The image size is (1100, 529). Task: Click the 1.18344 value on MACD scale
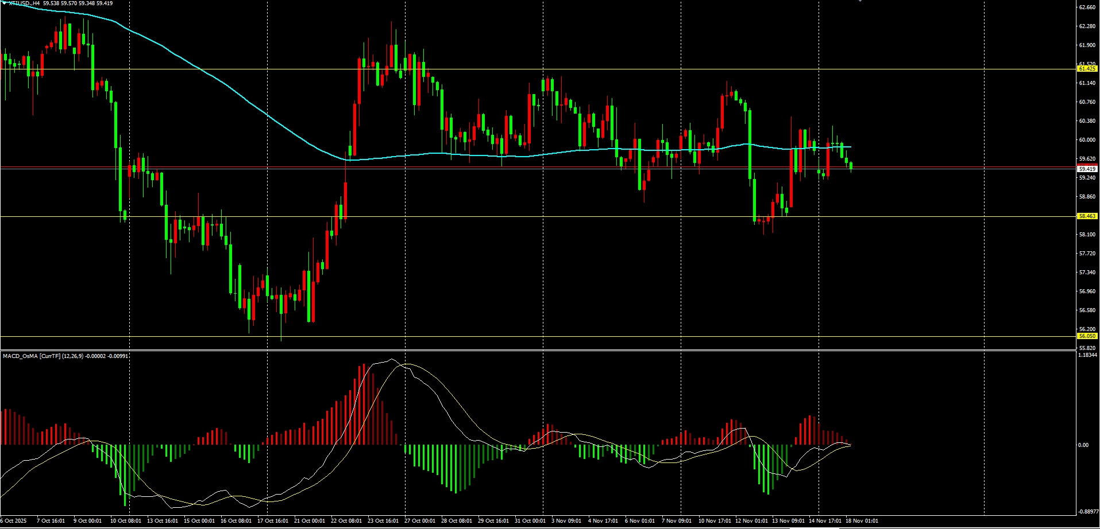click(x=1087, y=355)
